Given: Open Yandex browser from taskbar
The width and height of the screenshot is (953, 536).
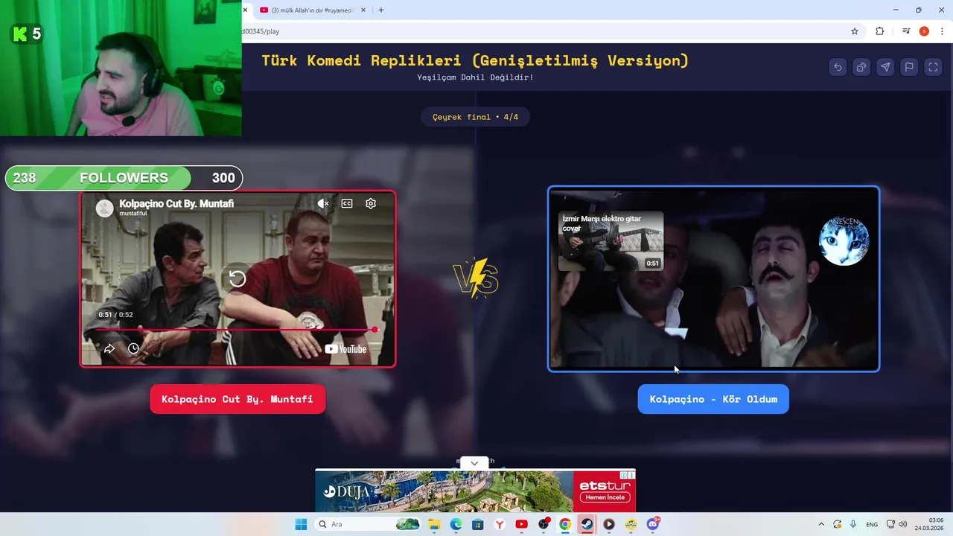Looking at the screenshot, I should pyautogui.click(x=500, y=524).
